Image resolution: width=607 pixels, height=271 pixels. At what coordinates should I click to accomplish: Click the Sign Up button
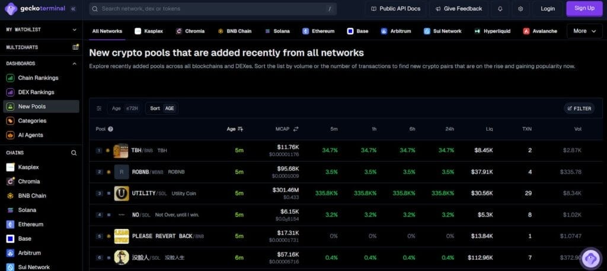tap(584, 8)
